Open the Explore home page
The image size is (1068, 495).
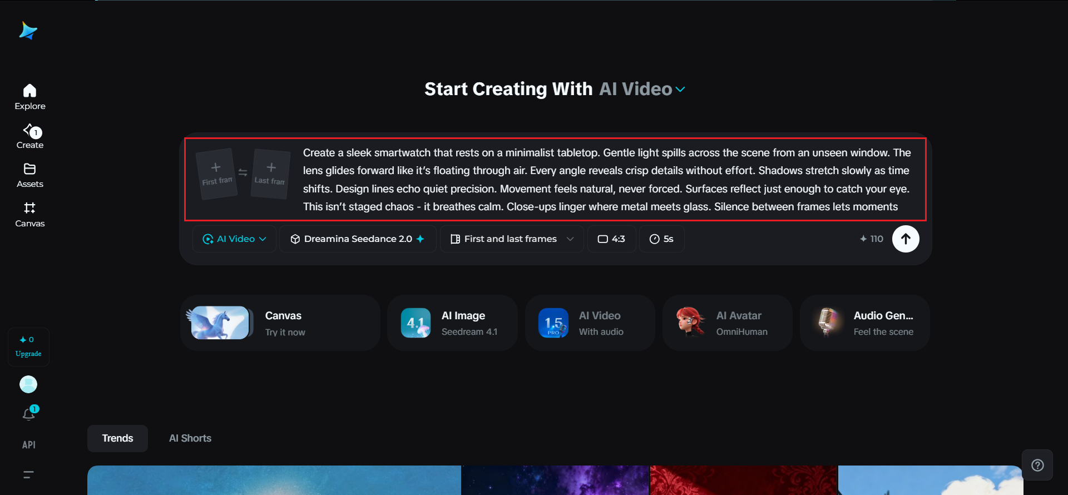(30, 97)
